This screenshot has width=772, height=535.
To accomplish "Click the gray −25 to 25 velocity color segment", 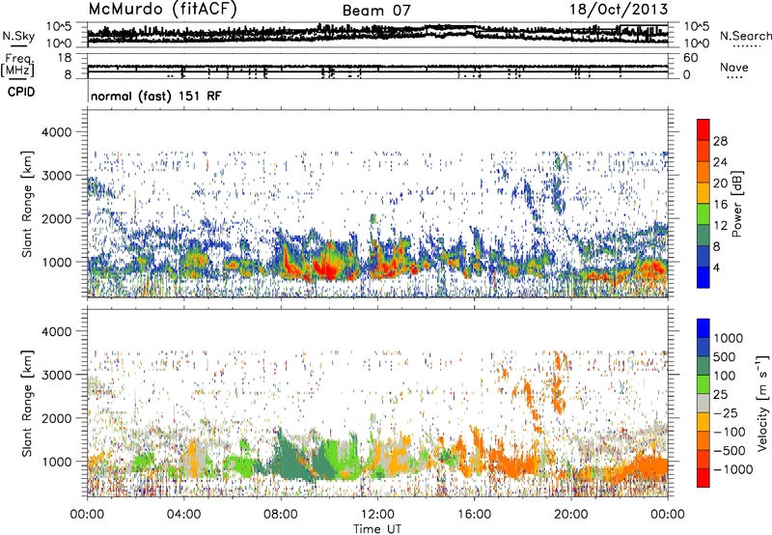I will (x=703, y=404).
